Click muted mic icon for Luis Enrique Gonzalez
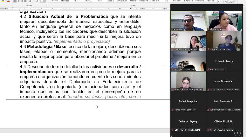Screen dimensions: 247x137 click(x=208, y=50)
